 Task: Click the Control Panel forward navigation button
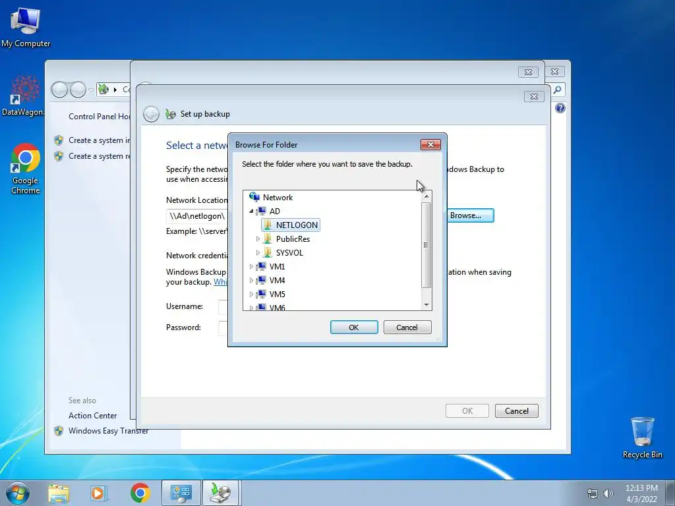pyautogui.click(x=78, y=90)
